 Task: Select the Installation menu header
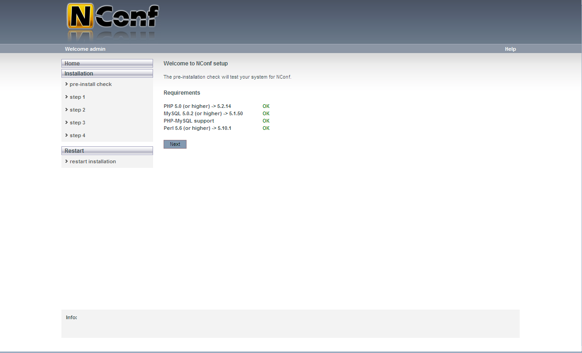tap(107, 74)
